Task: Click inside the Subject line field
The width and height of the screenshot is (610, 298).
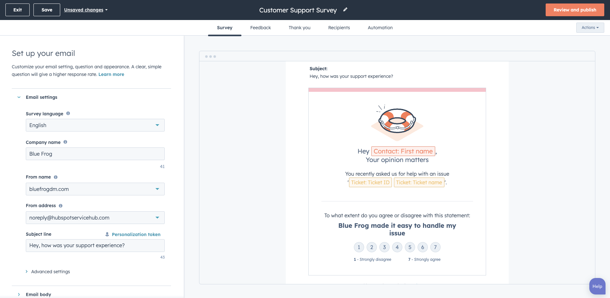Action: tap(95, 245)
